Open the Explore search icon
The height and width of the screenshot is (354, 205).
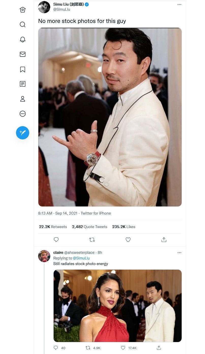point(23,24)
